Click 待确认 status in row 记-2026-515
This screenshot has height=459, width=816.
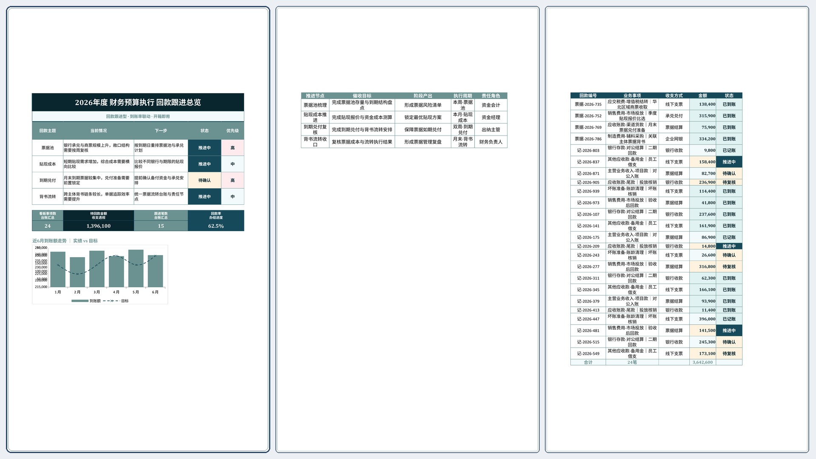[x=729, y=342]
